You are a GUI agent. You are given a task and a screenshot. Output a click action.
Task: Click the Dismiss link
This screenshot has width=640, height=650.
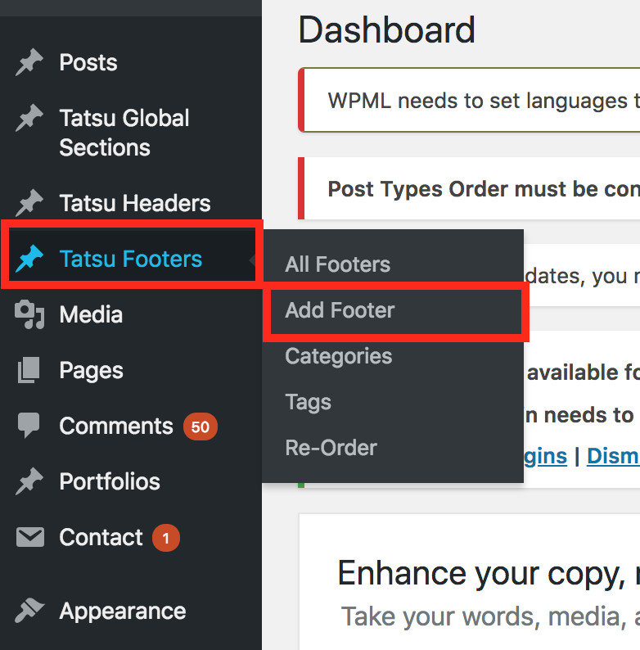click(x=614, y=457)
